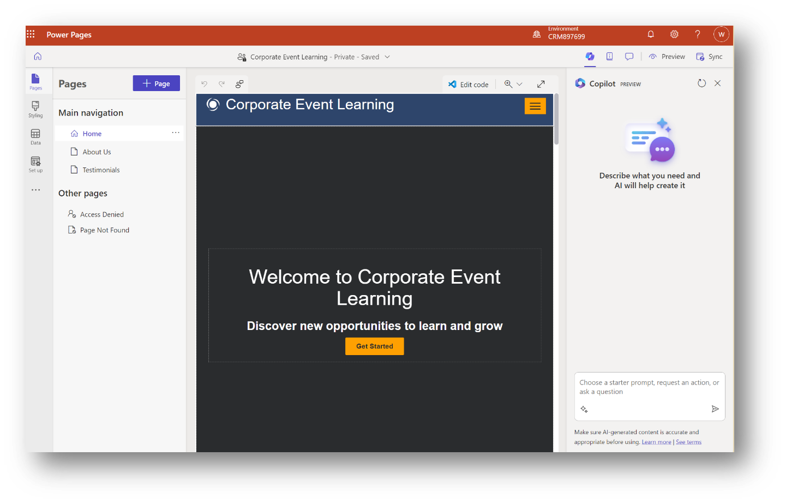Image resolution: width=786 pixels, height=504 pixels.
Task: Click the canvas vertical scrollbar
Action: pos(556,120)
